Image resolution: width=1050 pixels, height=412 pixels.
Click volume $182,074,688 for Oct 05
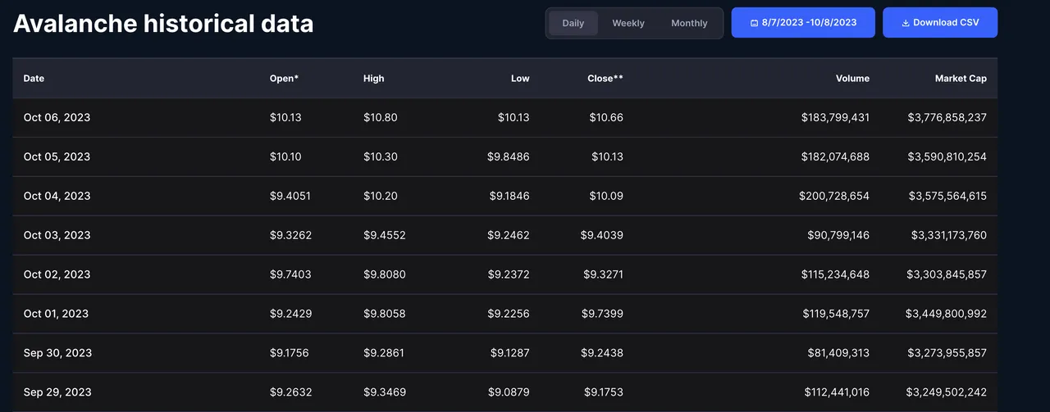pos(835,157)
